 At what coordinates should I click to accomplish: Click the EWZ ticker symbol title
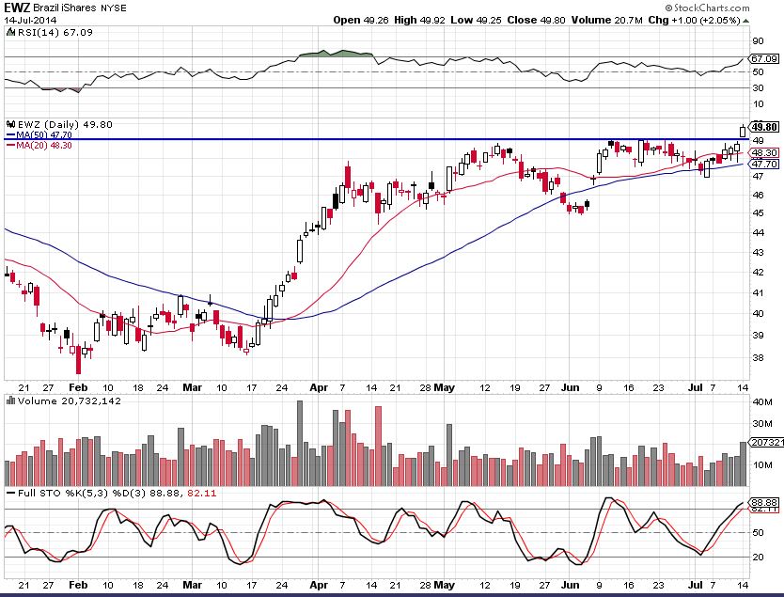coord(17,8)
